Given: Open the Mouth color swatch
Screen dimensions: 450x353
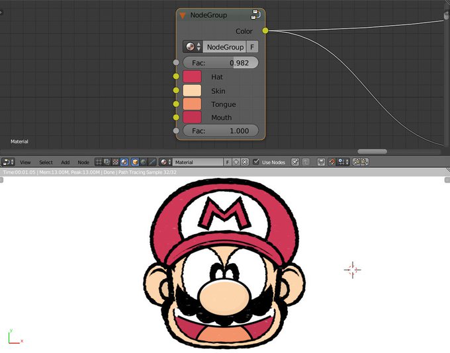Looking at the screenshot, I should coord(192,117).
